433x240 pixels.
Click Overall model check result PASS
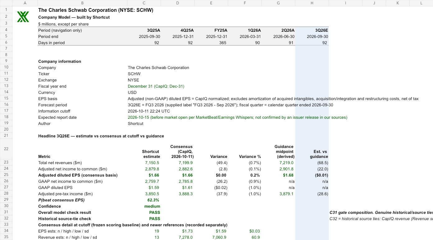coord(155,212)
